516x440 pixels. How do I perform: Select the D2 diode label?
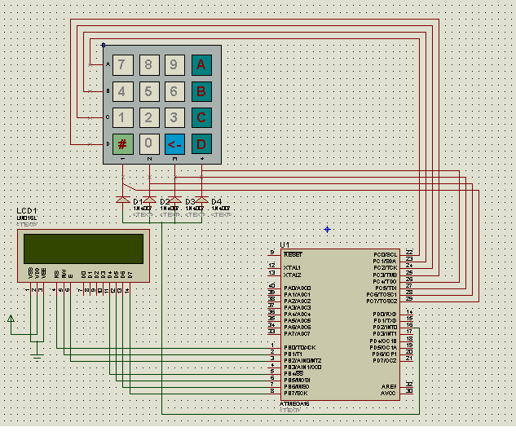[x=165, y=201]
